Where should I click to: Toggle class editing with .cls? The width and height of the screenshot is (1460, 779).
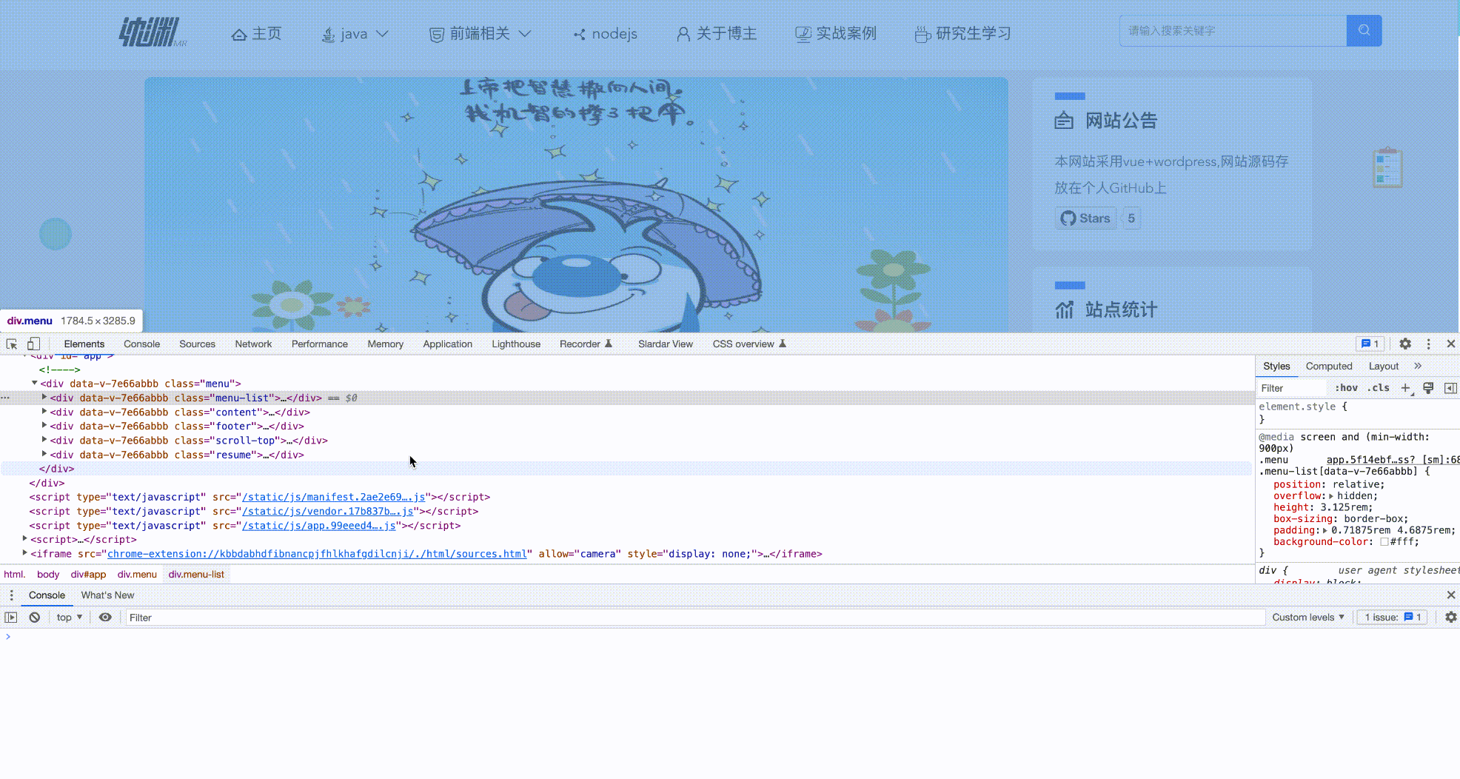1378,387
